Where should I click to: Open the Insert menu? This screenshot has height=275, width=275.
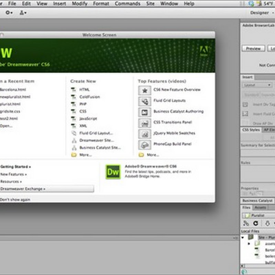tap(59, 3)
